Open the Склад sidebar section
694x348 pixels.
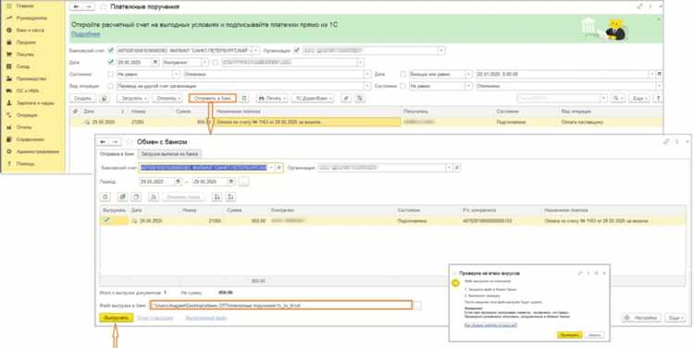point(19,66)
